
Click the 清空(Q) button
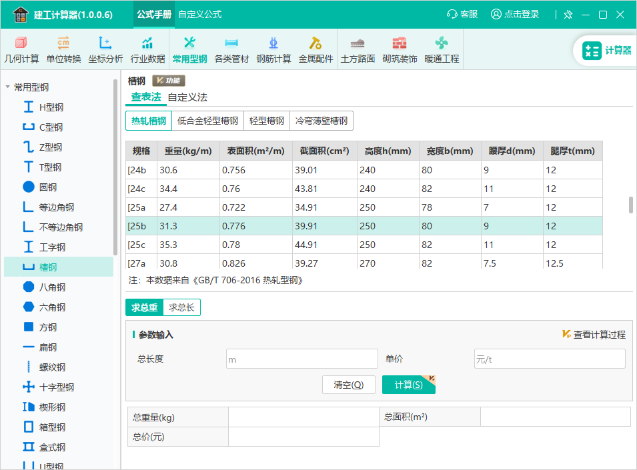[349, 385]
